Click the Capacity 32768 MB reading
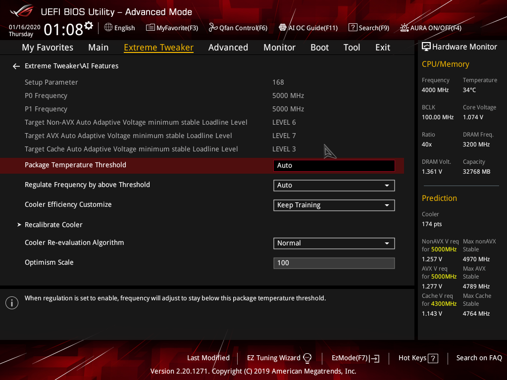Image resolution: width=507 pixels, height=380 pixels. (x=476, y=172)
